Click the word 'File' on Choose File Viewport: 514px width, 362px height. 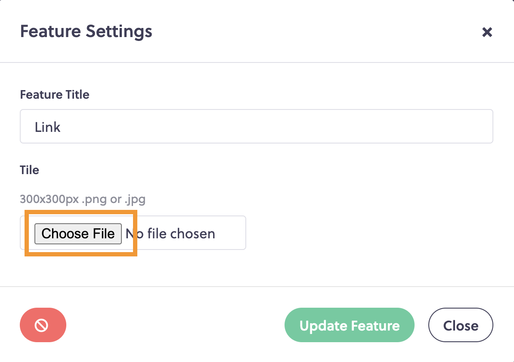[104, 234]
